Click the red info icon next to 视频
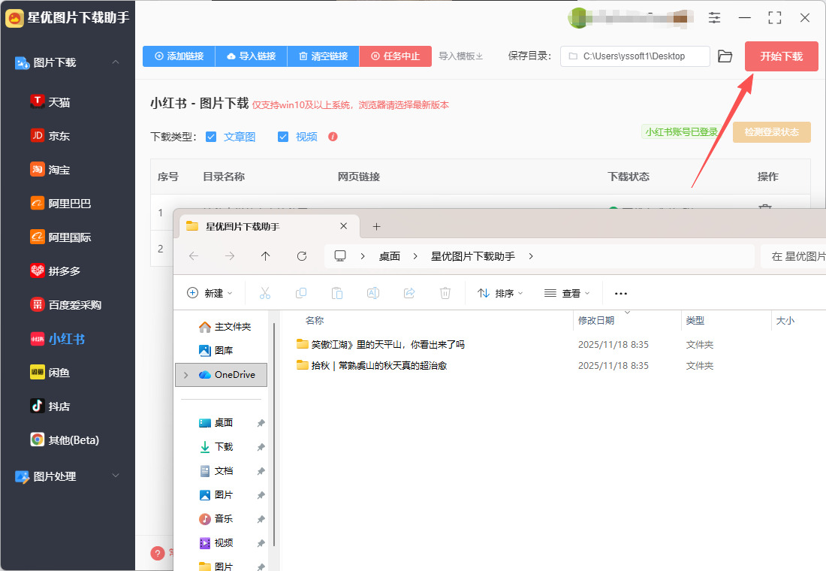826x571 pixels. [333, 137]
